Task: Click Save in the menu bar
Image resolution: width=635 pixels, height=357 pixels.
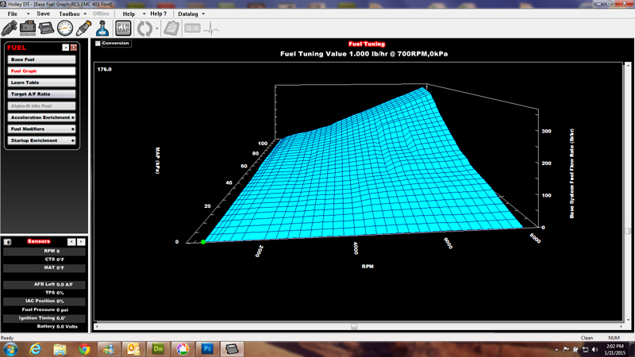Action: click(44, 13)
